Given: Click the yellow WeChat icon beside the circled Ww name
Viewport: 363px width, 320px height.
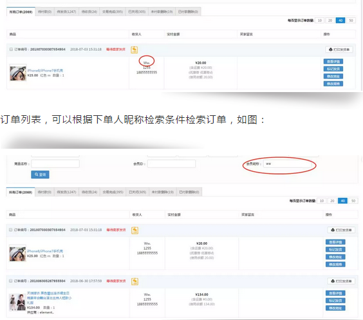Looking at the screenshot, I should pyautogui.click(x=135, y=50).
